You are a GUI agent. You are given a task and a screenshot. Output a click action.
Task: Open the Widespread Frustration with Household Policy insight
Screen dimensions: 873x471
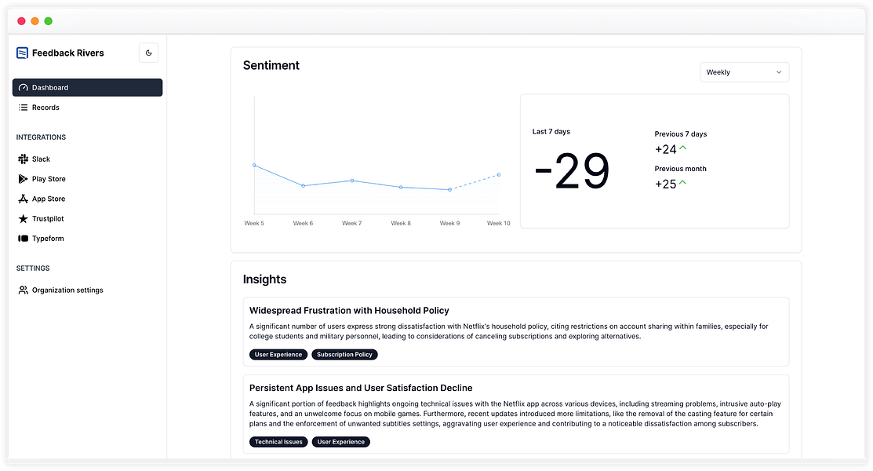tap(349, 311)
